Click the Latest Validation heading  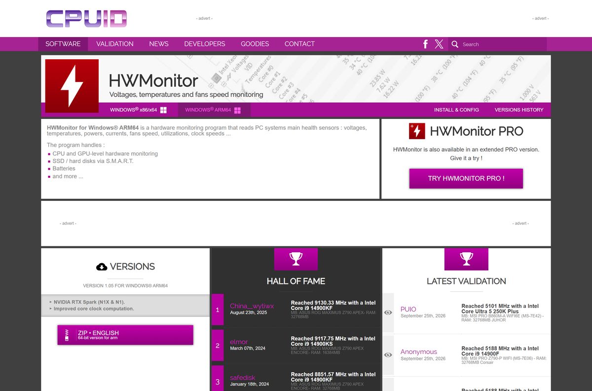click(466, 281)
